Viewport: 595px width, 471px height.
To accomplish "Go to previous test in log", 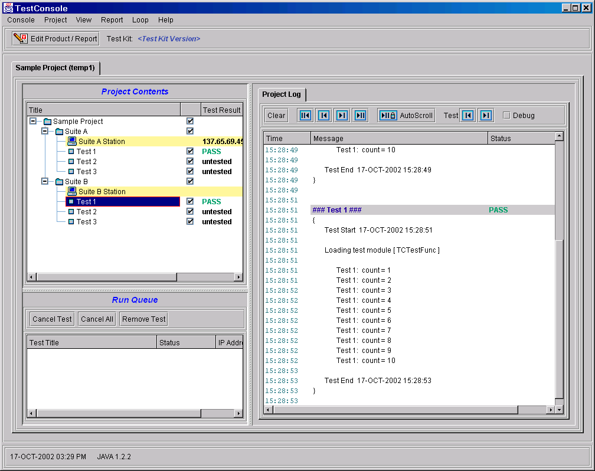I will (x=467, y=116).
